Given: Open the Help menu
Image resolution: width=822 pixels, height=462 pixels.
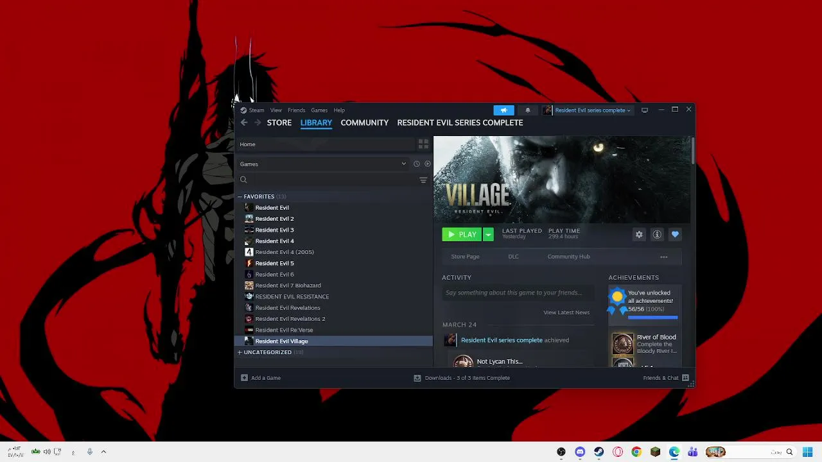Looking at the screenshot, I should click(x=339, y=110).
